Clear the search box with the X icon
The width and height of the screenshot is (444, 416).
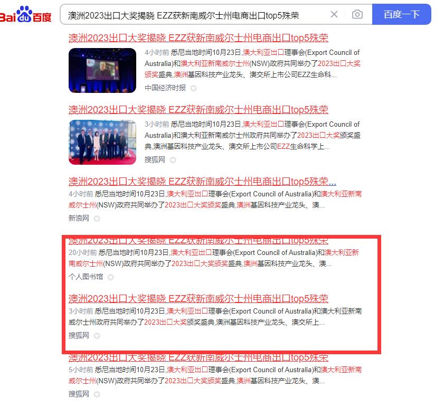pyautogui.click(x=334, y=14)
